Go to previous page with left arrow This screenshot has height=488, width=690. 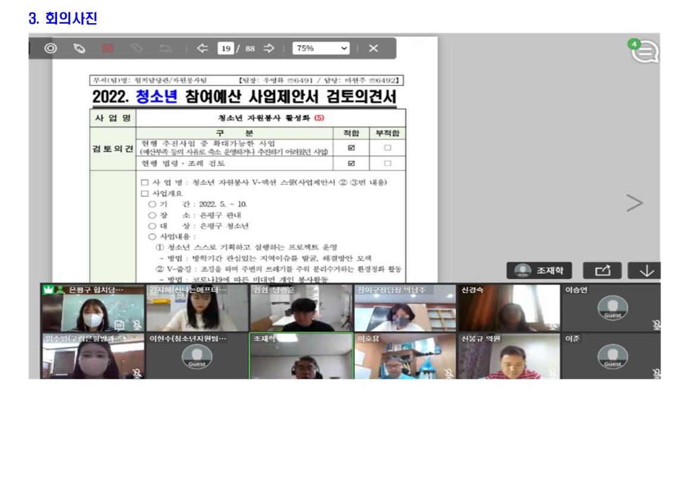point(202,49)
